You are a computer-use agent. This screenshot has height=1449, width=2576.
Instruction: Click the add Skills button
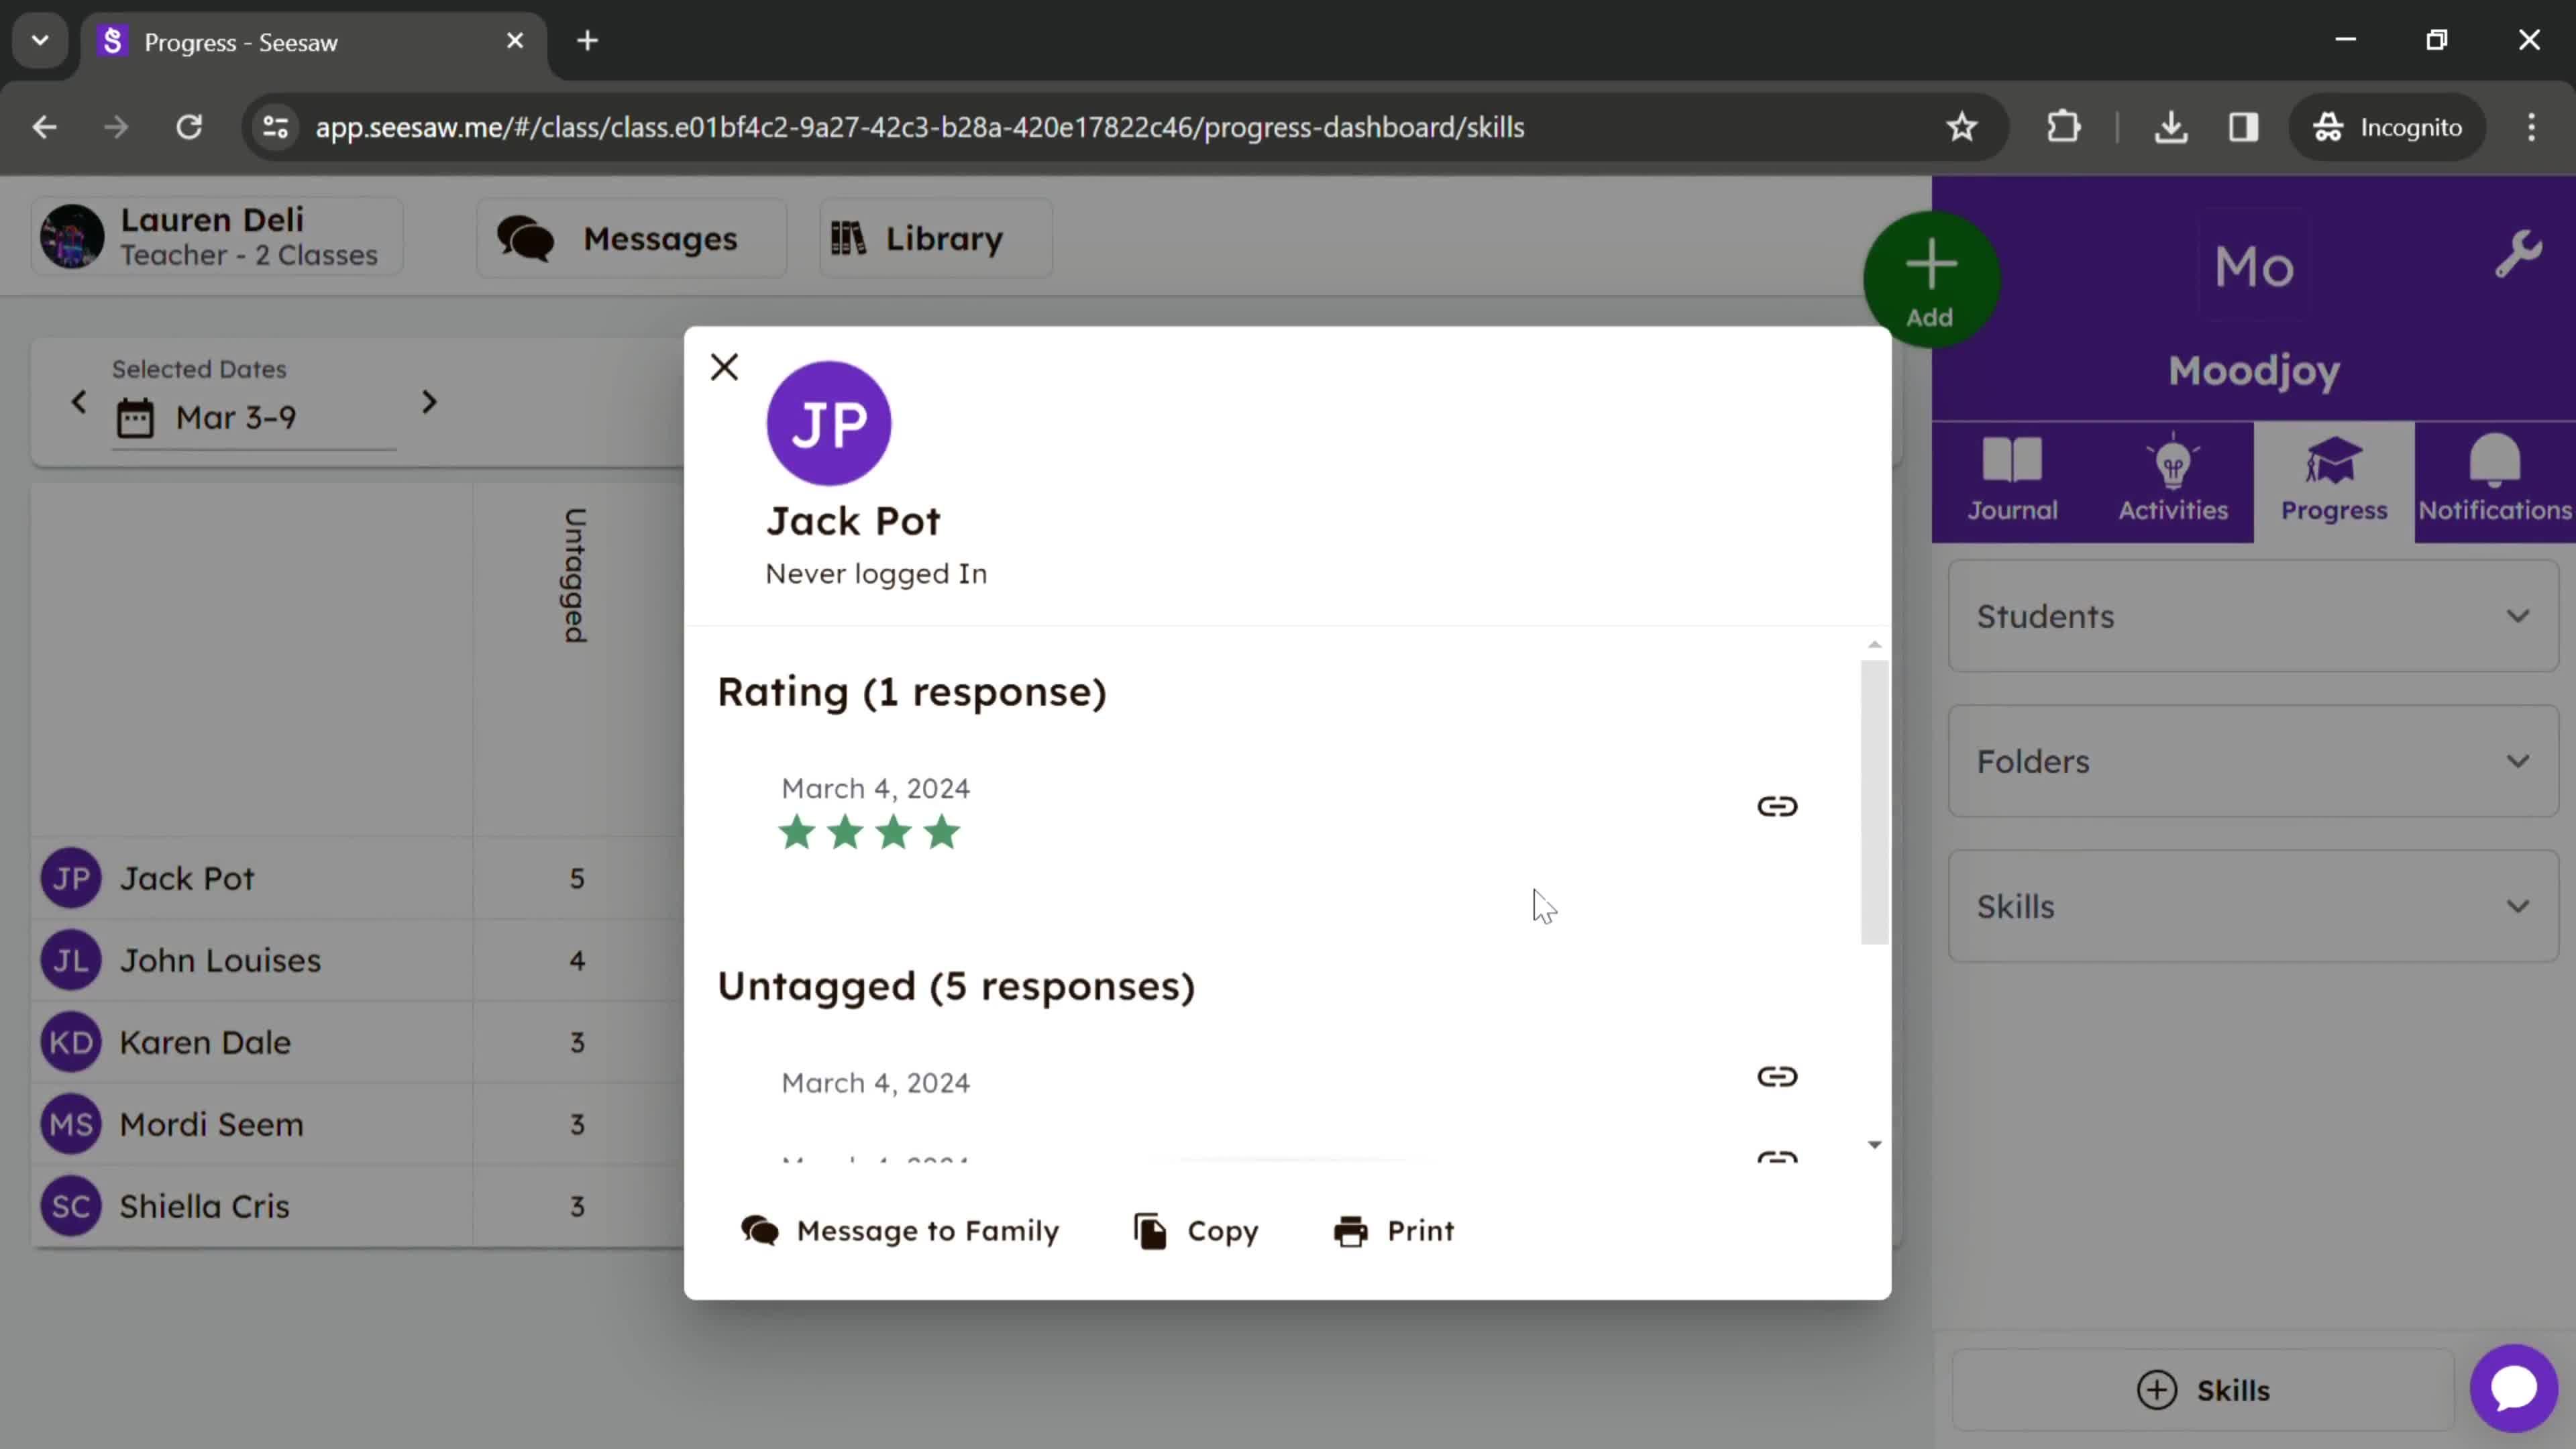(2202, 1390)
